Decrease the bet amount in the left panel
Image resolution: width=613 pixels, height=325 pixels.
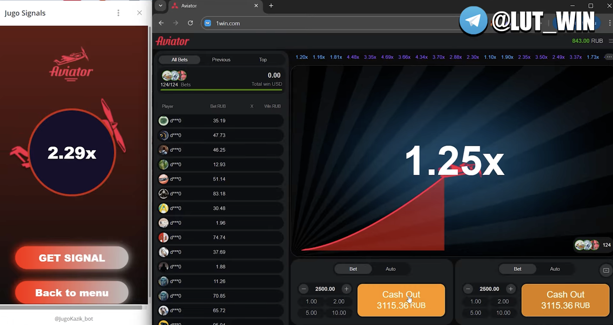point(304,289)
